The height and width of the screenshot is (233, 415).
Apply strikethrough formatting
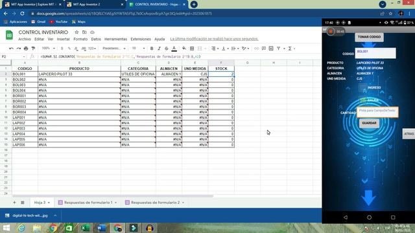(167, 49)
